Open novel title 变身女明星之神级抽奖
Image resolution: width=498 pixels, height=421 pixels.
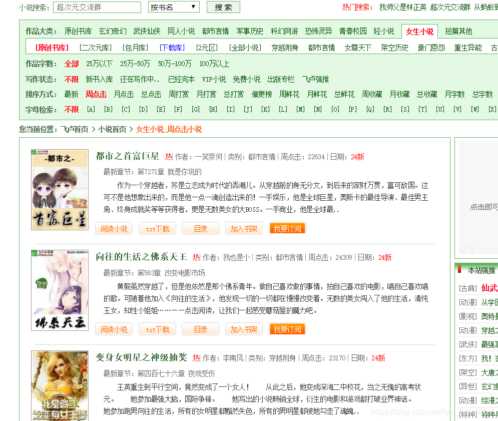[x=141, y=358]
